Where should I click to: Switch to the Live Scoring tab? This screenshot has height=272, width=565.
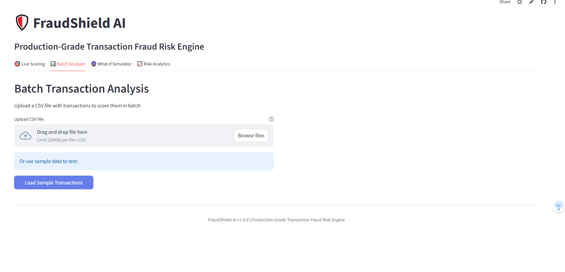[30, 64]
